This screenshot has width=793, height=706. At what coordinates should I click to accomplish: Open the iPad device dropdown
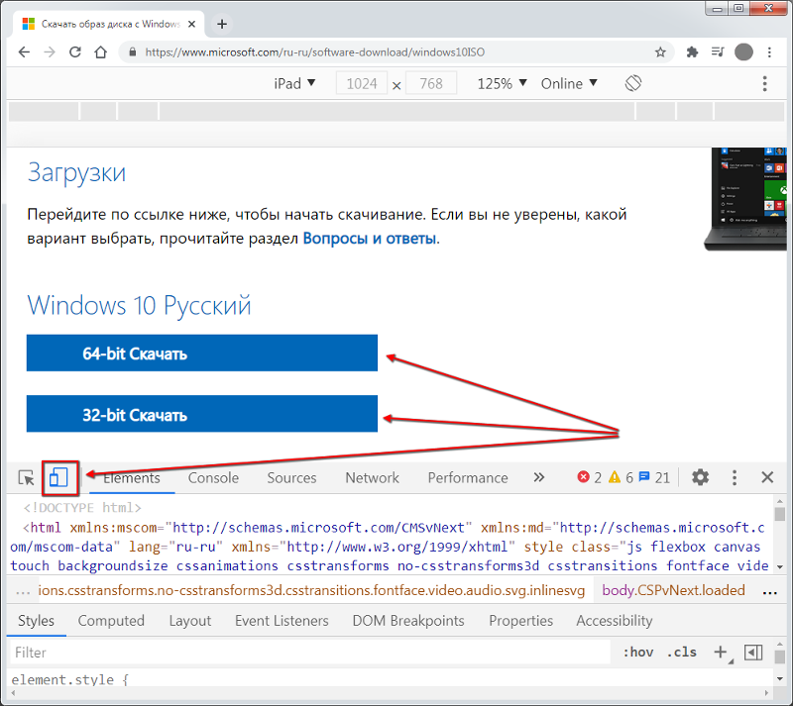coord(294,83)
